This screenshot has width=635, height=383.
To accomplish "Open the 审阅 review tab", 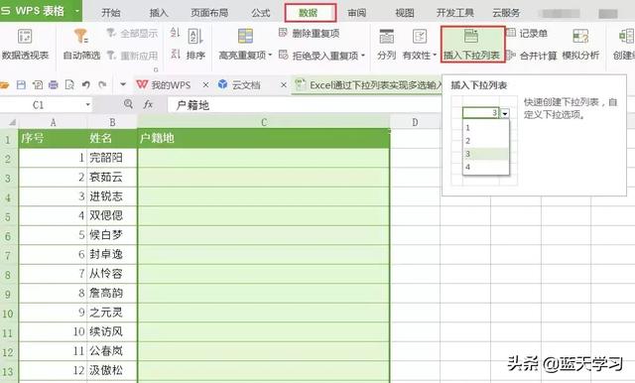I will [x=356, y=13].
